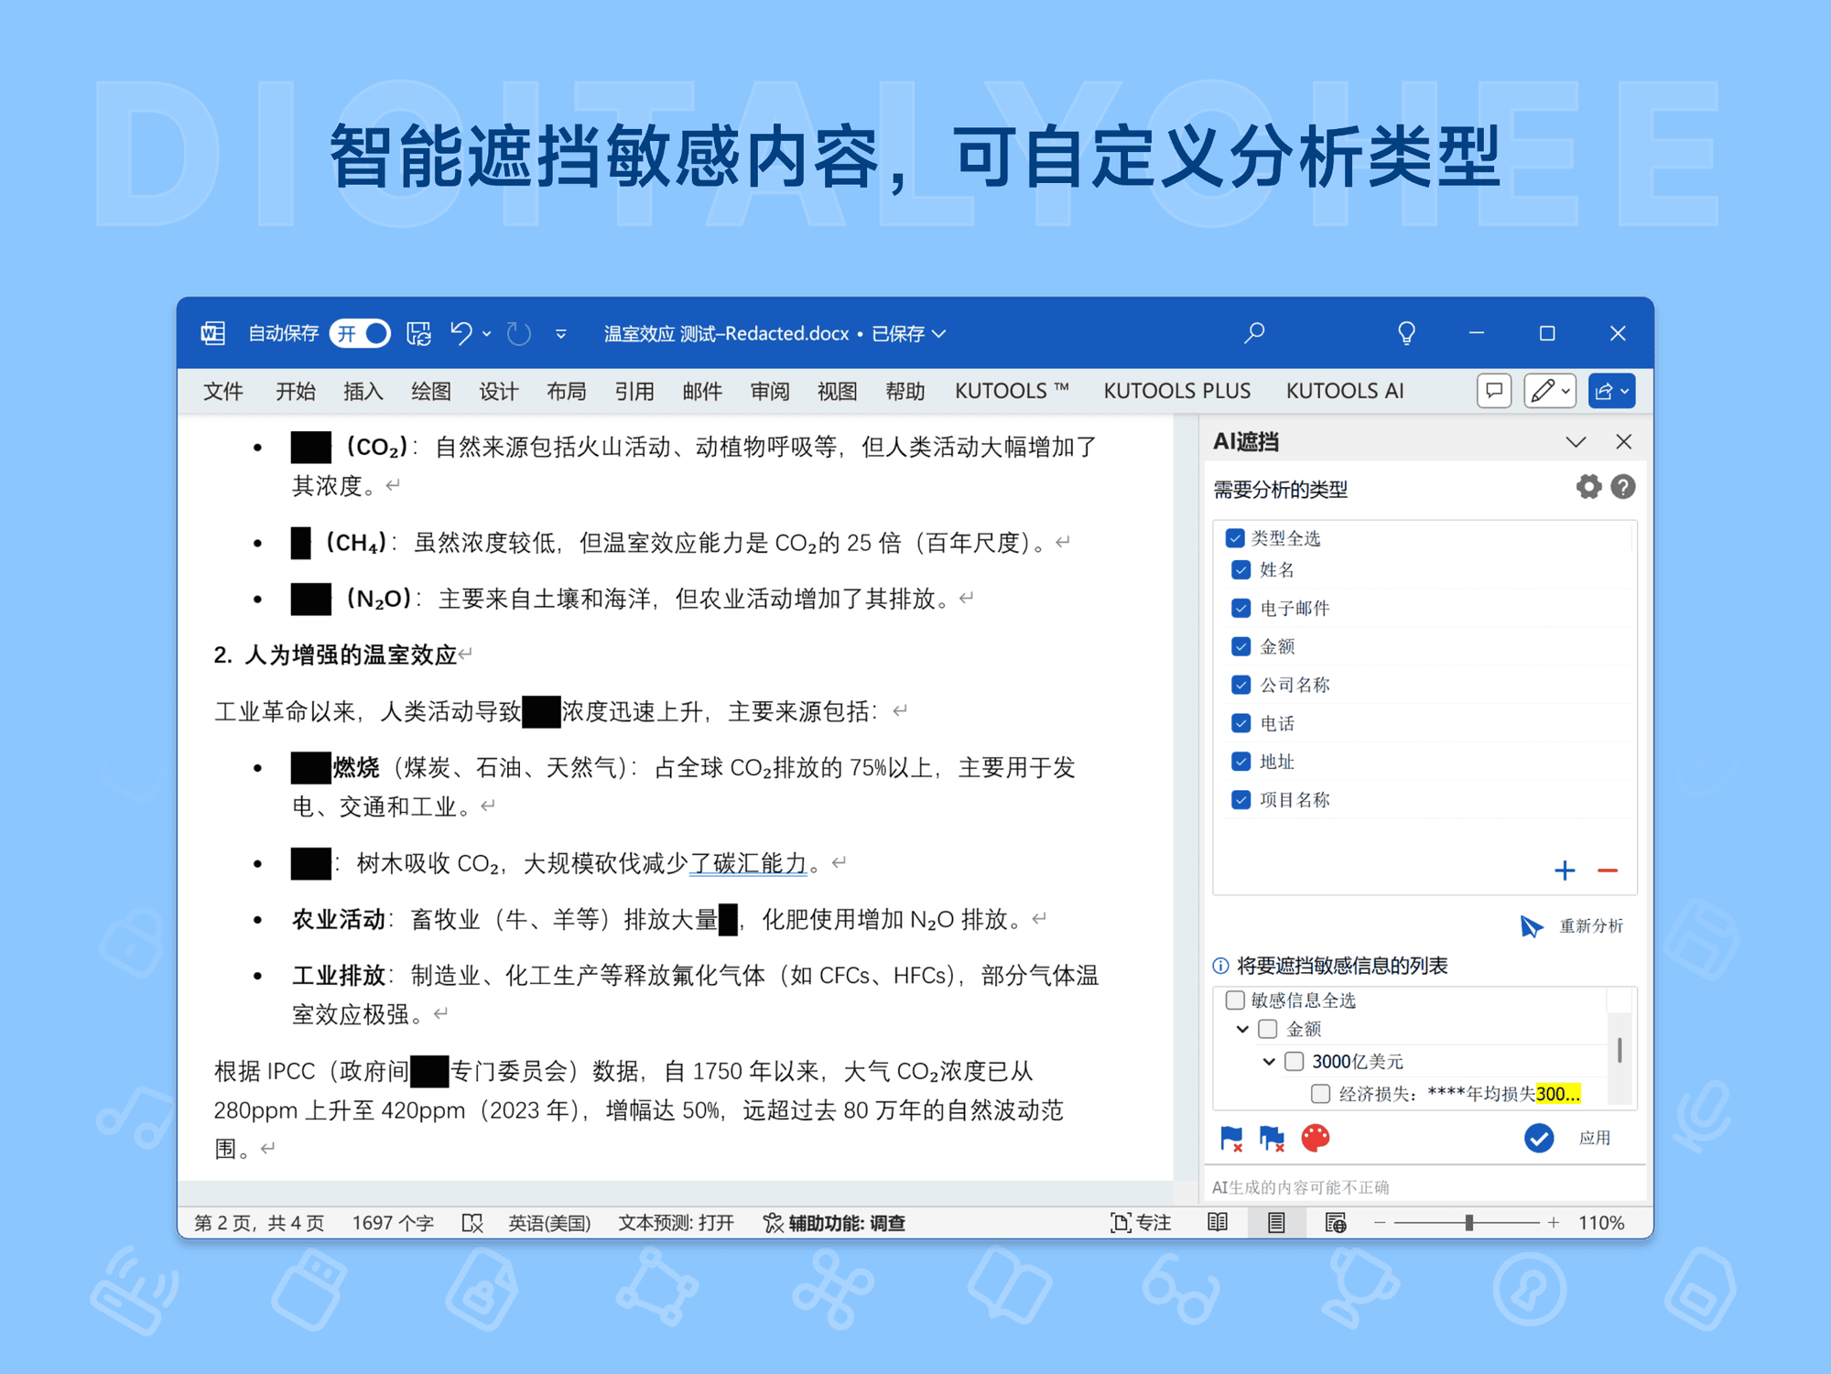This screenshot has height=1374, width=1831.
Task: Switch to print layout view icon
Action: (x=1276, y=1224)
